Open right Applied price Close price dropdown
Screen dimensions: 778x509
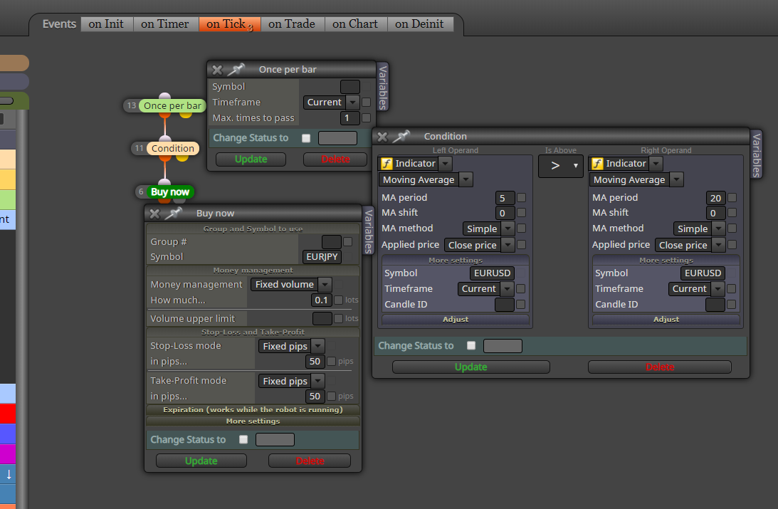tap(690, 245)
